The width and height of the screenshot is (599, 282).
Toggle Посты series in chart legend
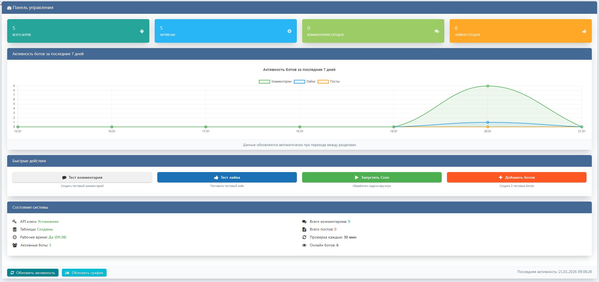(x=328, y=82)
